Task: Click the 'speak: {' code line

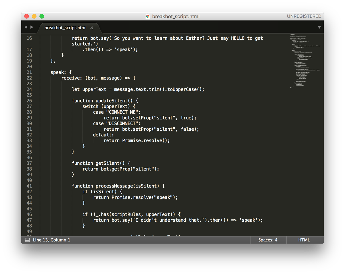Action: 61,72
